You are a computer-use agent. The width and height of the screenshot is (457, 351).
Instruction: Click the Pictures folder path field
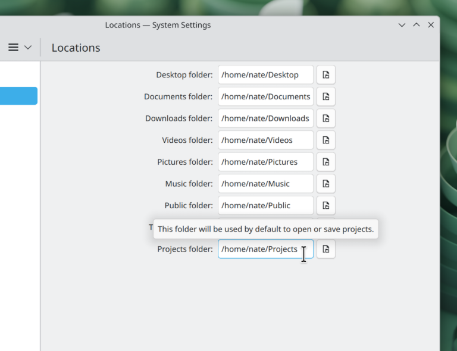[x=266, y=162]
